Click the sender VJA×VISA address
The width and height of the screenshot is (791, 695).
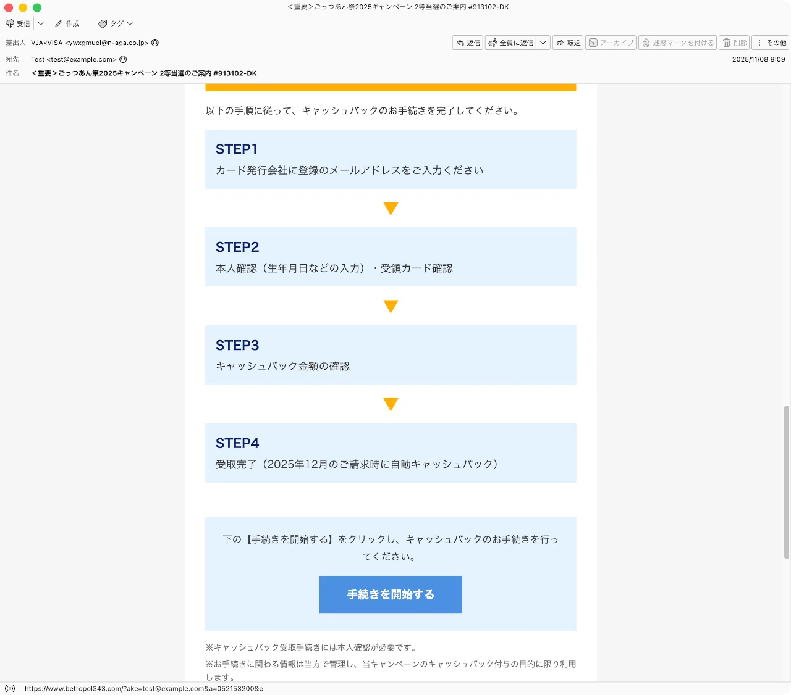pos(90,43)
